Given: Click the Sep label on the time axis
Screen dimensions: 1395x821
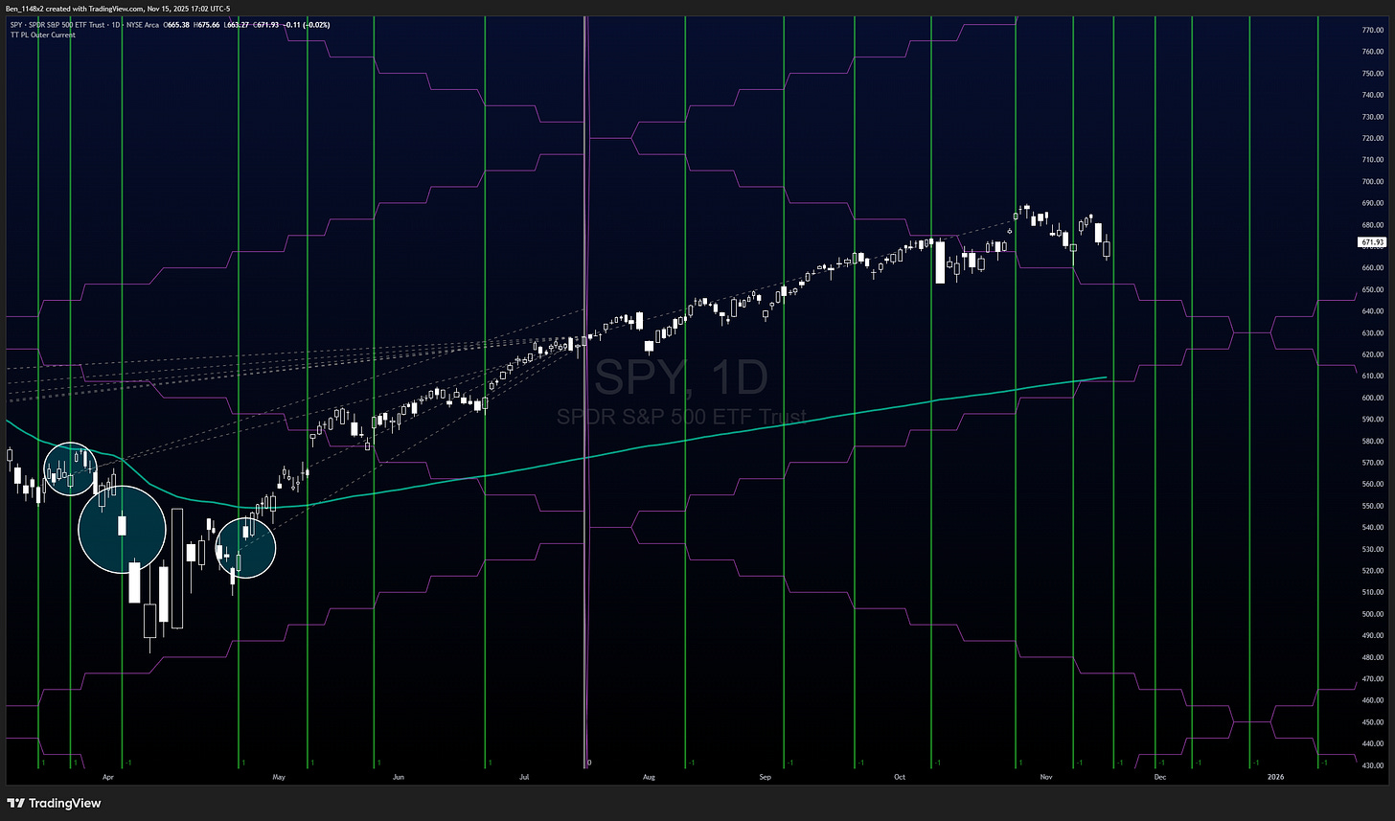Looking at the screenshot, I should [765, 775].
